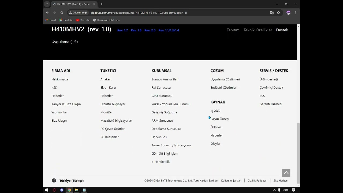Open the Gmail bookmark
343x193 pixels.
point(51,20)
